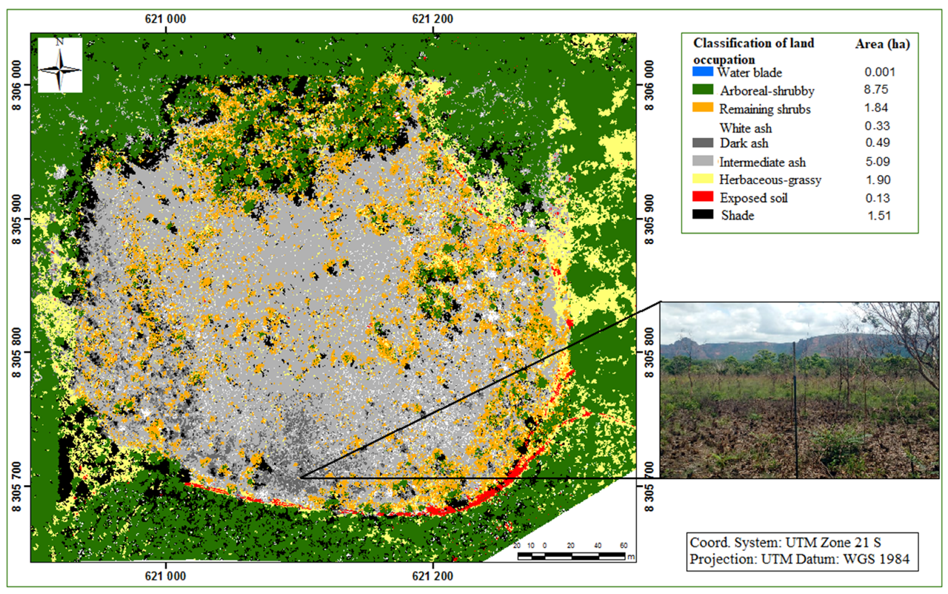The height and width of the screenshot is (594, 948).
Task: Click the left 8 305 900 axis label
Action: 17,219
